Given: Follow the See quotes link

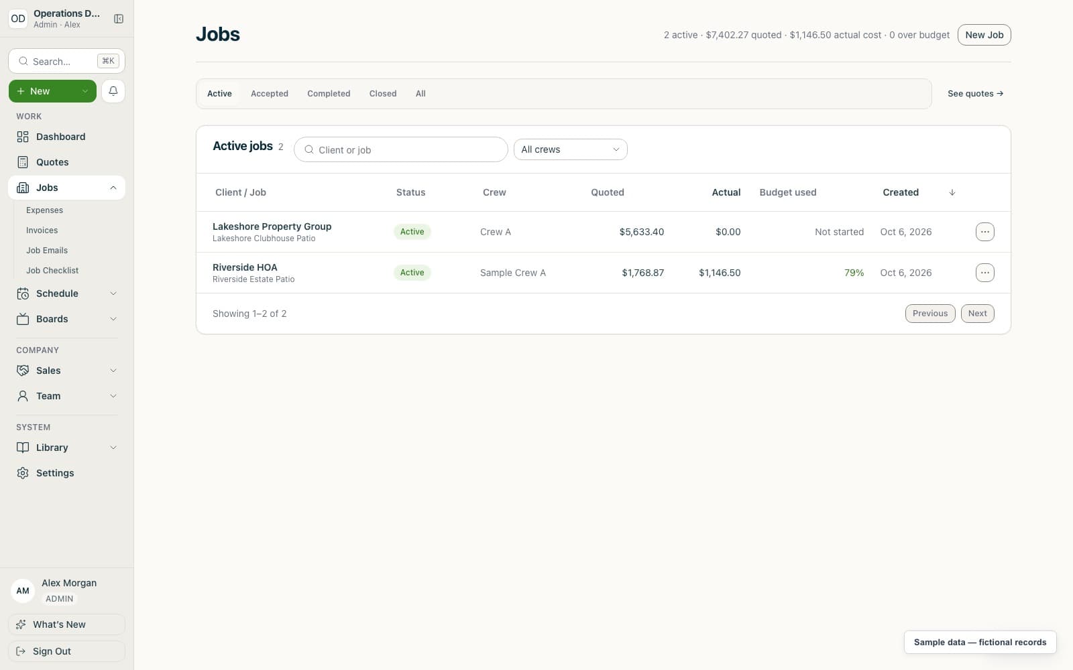Looking at the screenshot, I should point(975,94).
